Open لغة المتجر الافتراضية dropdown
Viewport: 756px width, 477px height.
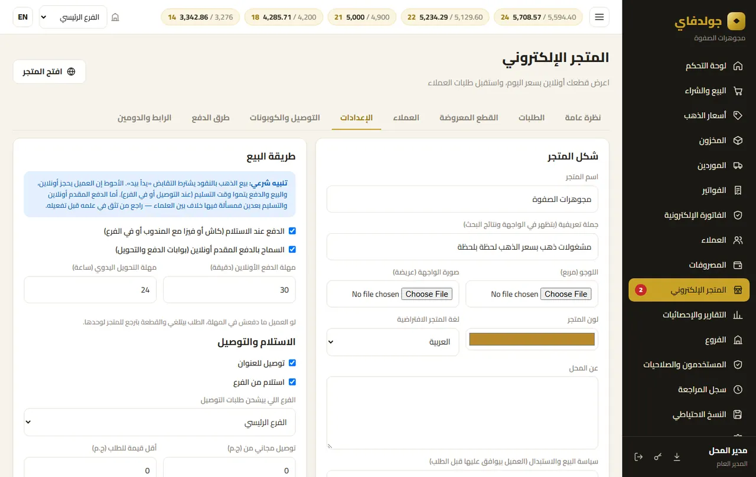click(393, 342)
